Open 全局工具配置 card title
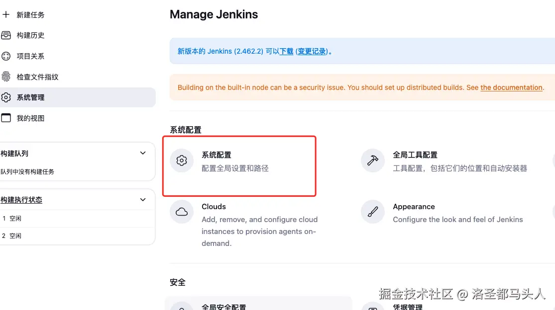555x310 pixels. 415,155
